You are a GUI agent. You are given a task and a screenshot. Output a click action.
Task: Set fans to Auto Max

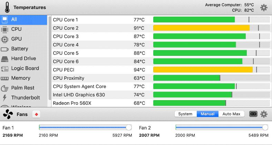pos(231,114)
